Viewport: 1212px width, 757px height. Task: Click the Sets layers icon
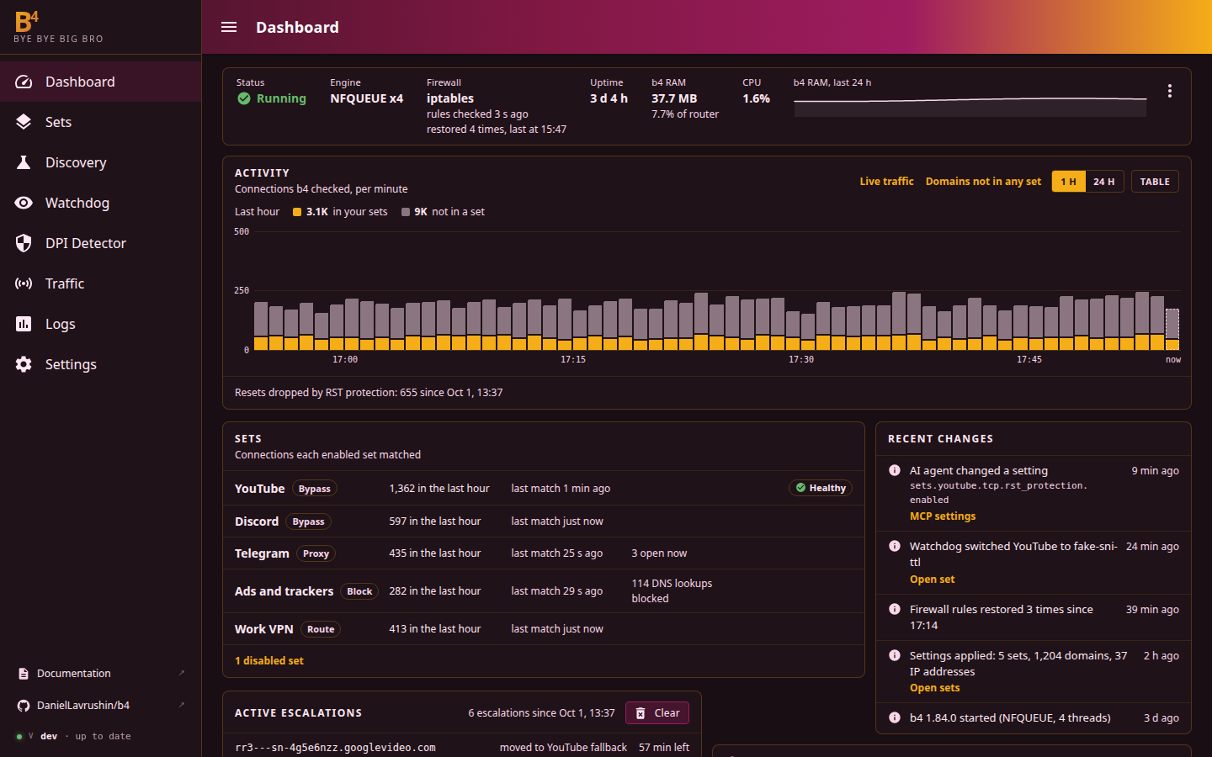(24, 122)
